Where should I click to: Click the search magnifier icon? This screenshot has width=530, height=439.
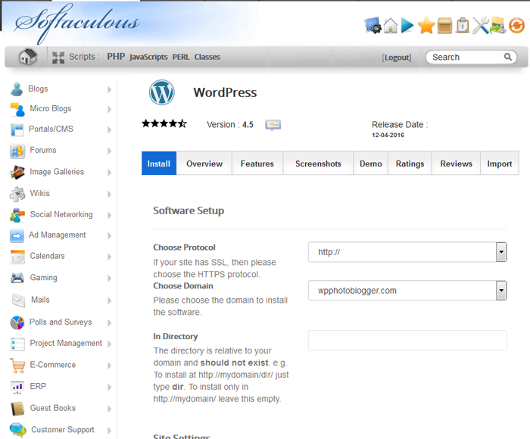508,57
